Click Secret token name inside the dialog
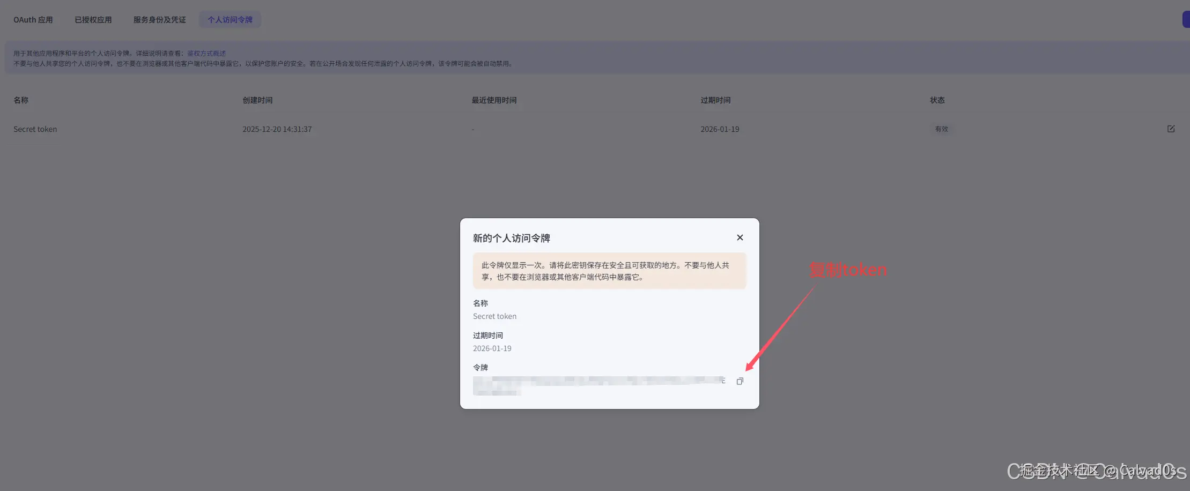 click(495, 316)
